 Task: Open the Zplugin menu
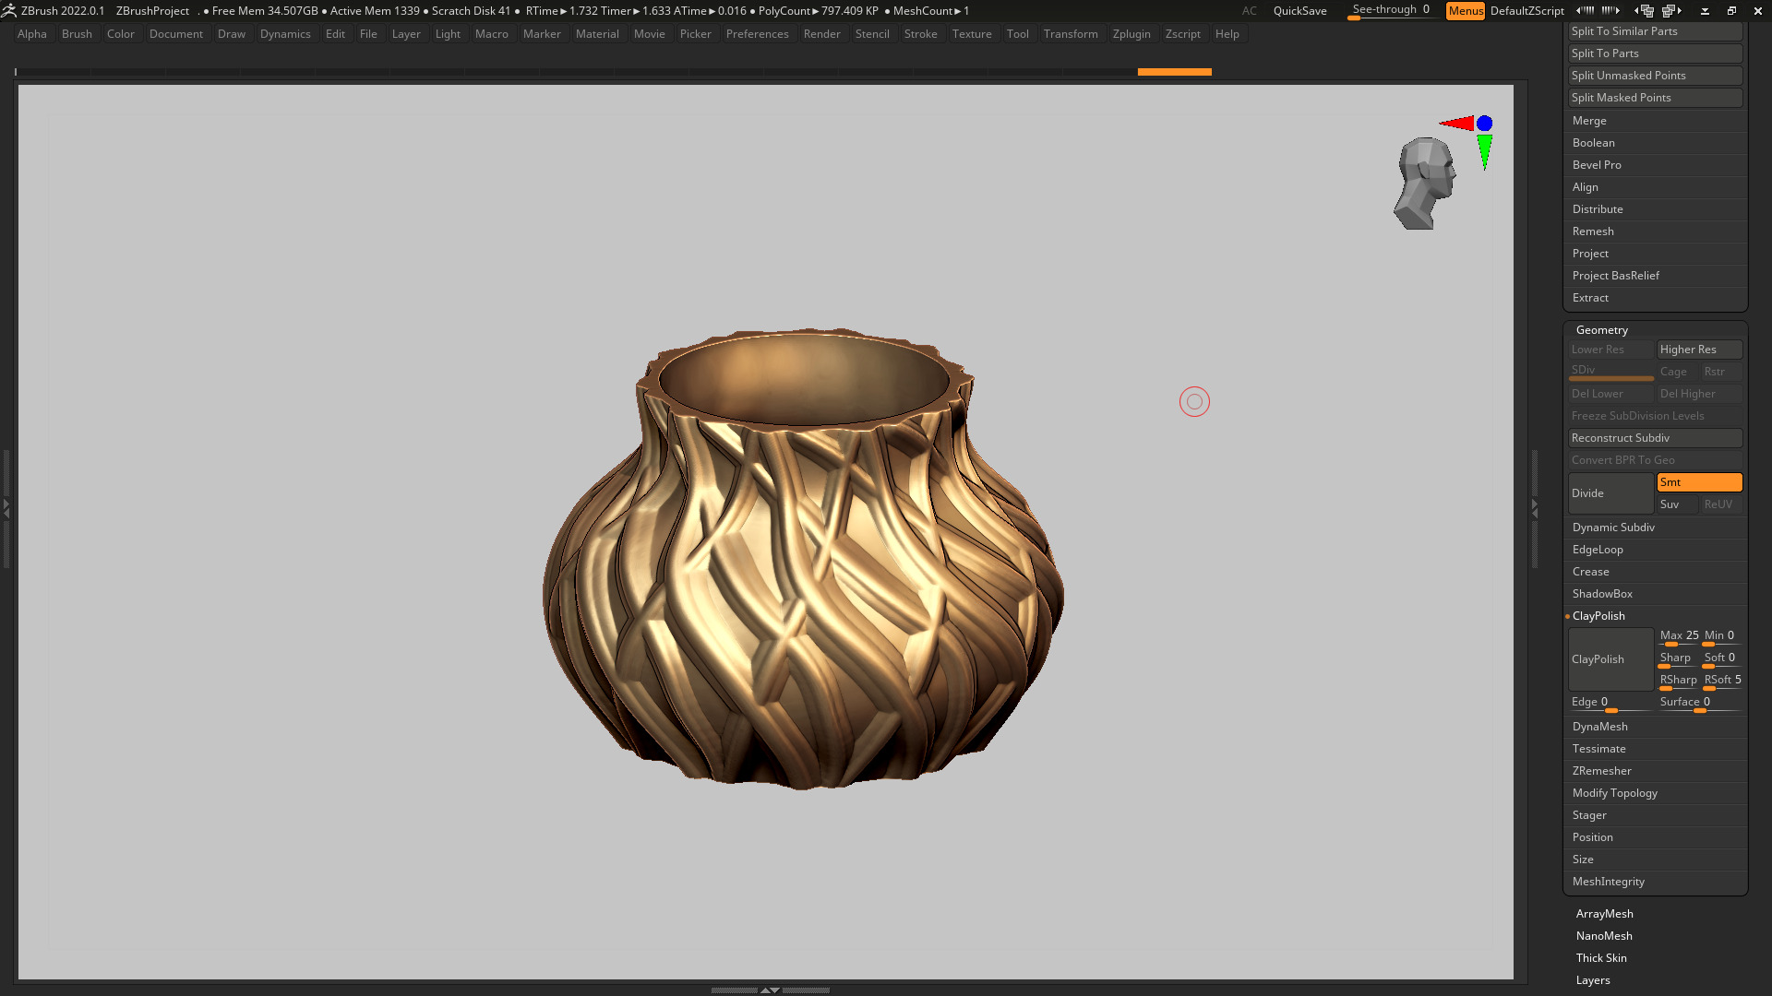1131,34
